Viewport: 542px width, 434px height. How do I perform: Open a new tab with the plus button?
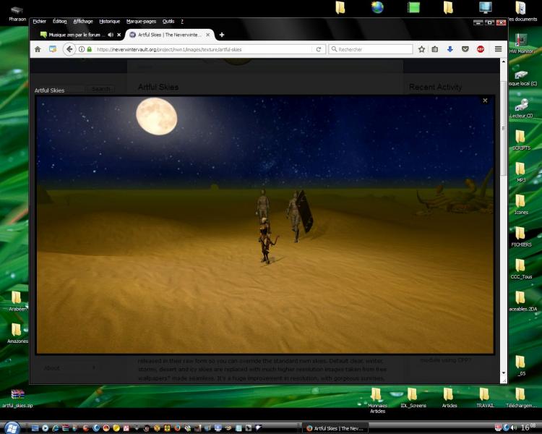[x=222, y=35]
